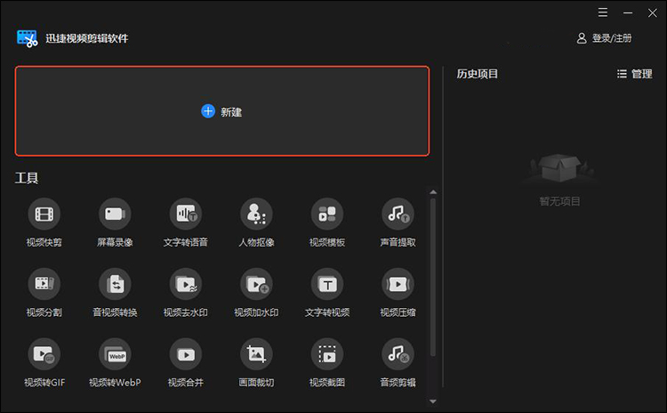Click 登录/注册 to sign in
This screenshot has width=667, height=413.
[x=604, y=38]
